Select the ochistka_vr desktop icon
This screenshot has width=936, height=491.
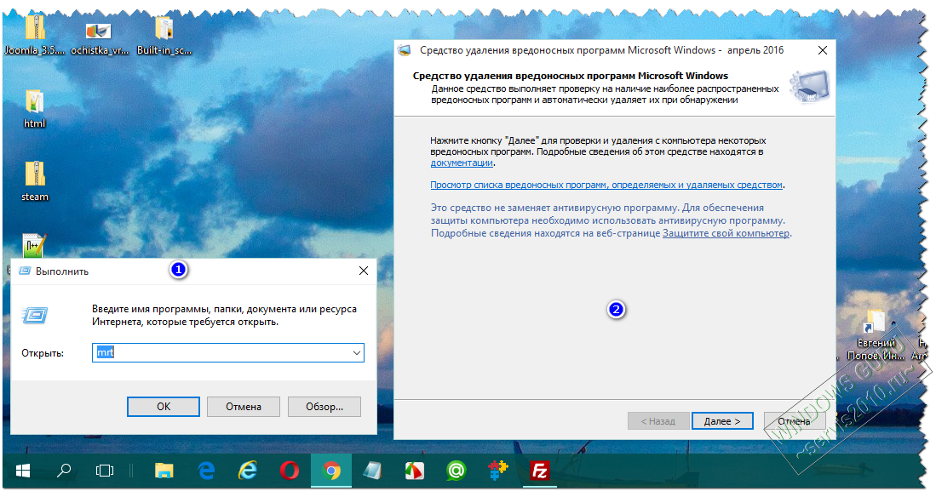99,38
